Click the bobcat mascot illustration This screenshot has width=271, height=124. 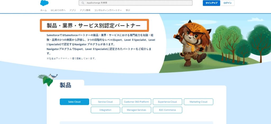pos(192,43)
